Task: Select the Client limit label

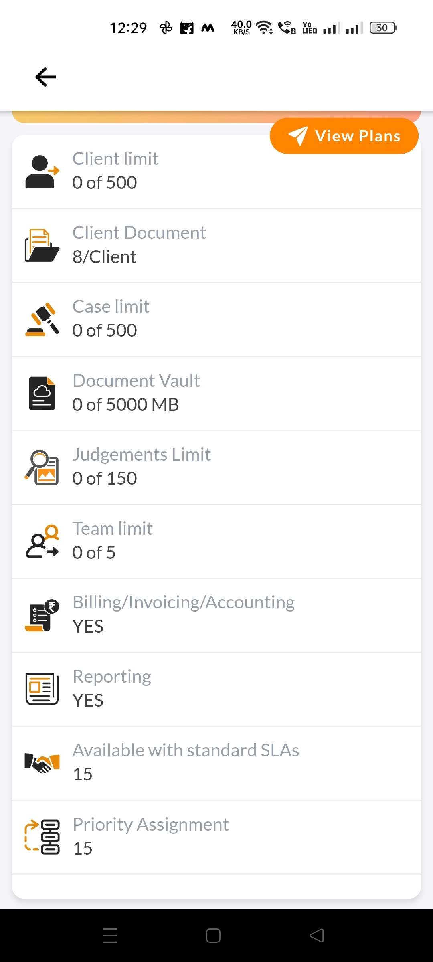Action: tap(115, 159)
